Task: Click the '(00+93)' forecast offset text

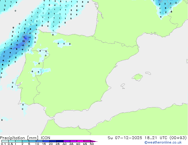Action: pos(178,138)
